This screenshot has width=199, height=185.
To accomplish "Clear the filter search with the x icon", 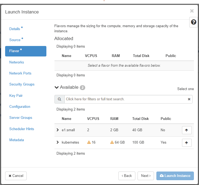I will click(189, 99).
